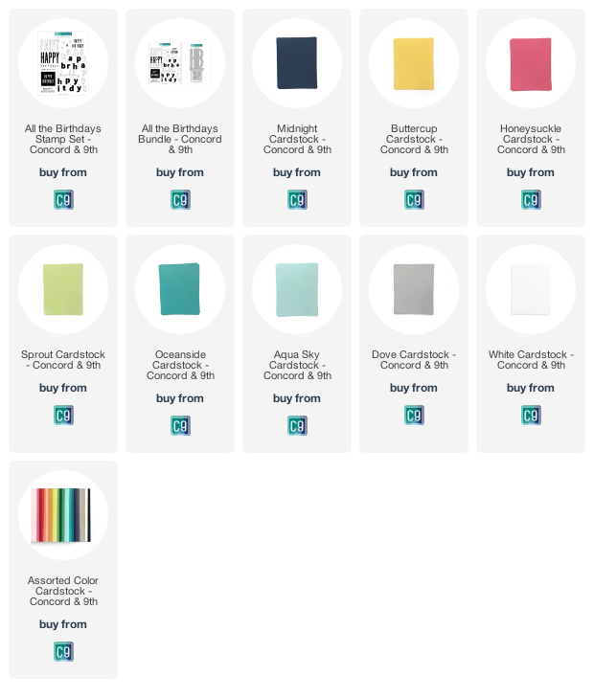Click the C9 icon below Buttercup Cardstock
Image resolution: width=594 pixels, height=698 pixels.
click(x=414, y=200)
